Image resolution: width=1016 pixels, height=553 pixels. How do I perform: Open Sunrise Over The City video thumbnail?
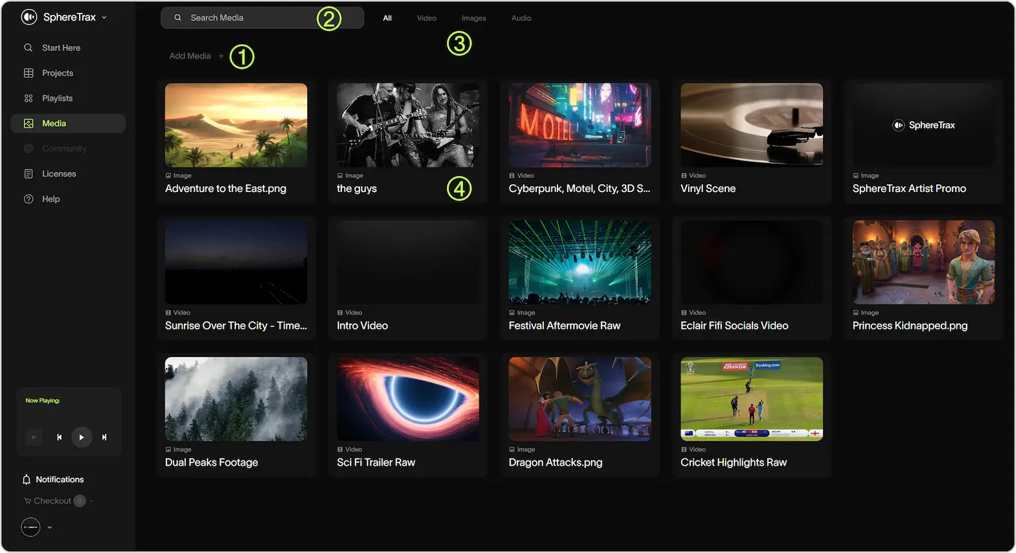236,262
